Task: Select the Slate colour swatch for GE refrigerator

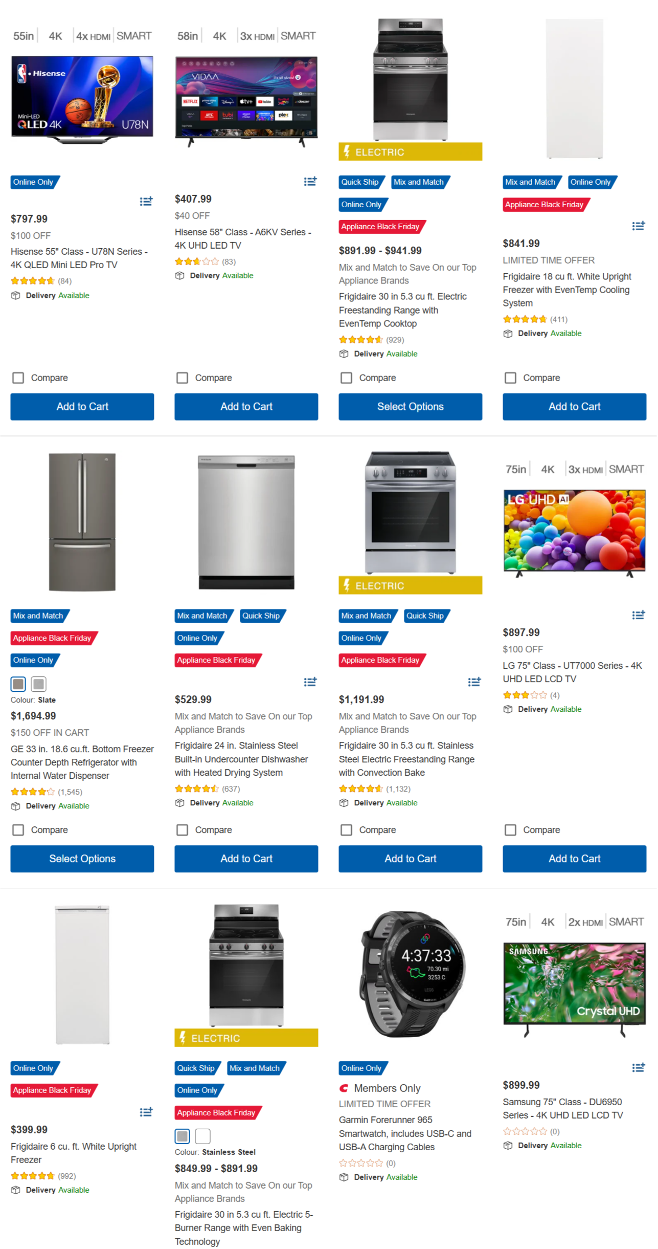Action: point(18,684)
